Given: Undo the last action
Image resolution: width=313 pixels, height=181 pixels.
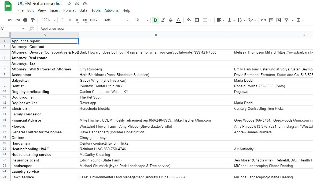Looking at the screenshot, I should (x=10, y=20).
